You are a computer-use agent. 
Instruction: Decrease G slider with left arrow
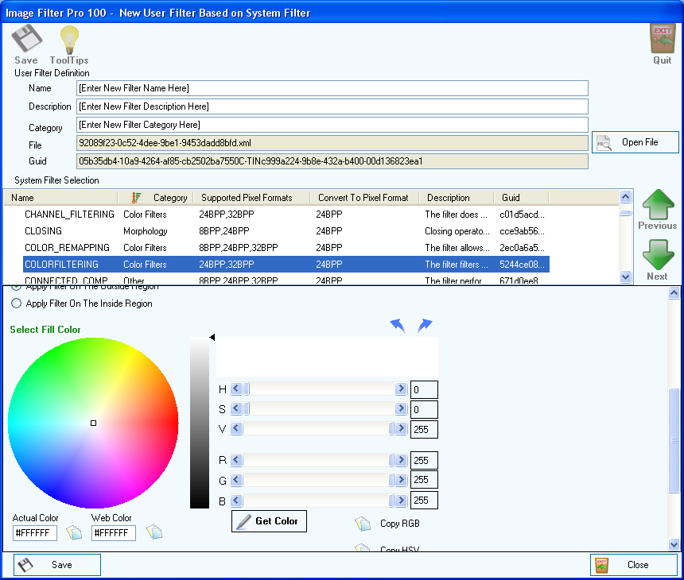point(236,480)
